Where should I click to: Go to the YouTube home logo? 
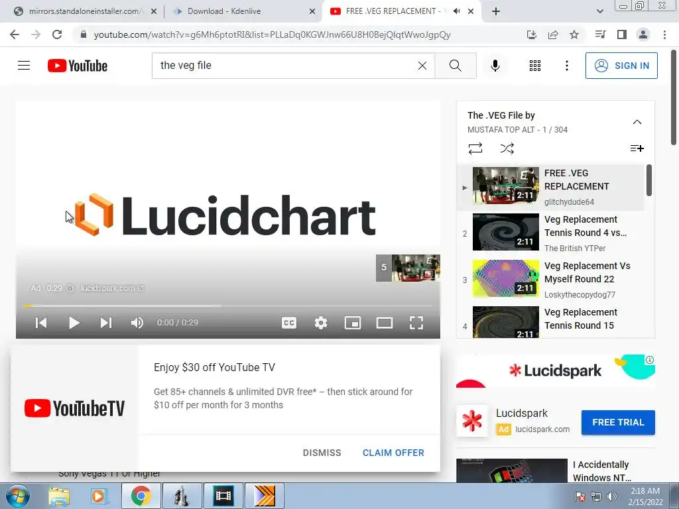pyautogui.click(x=78, y=66)
